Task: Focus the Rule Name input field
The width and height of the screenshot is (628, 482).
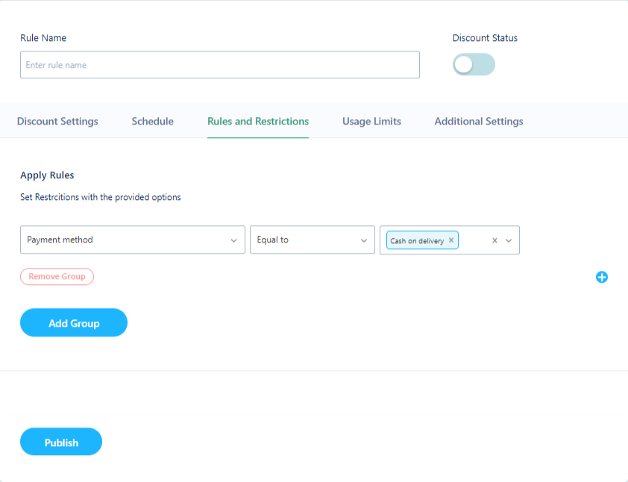Action: (x=220, y=64)
